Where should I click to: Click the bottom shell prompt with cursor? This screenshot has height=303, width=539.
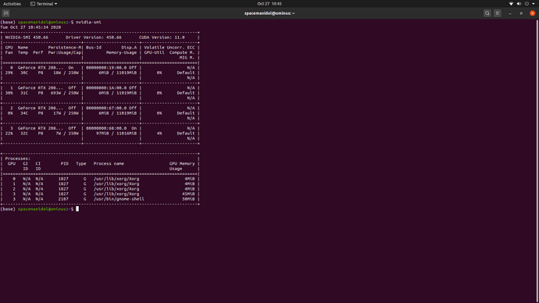click(x=40, y=209)
